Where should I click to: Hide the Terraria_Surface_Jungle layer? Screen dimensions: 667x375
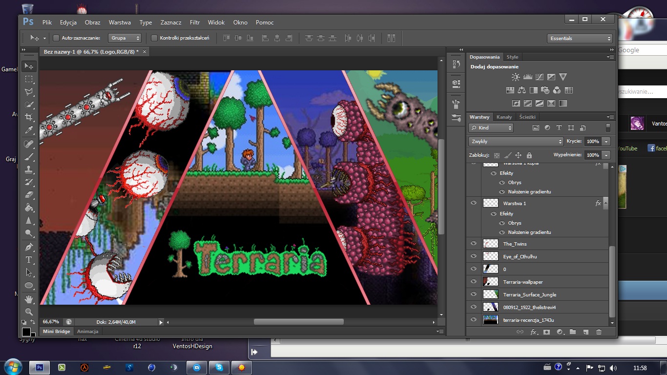coord(473,294)
